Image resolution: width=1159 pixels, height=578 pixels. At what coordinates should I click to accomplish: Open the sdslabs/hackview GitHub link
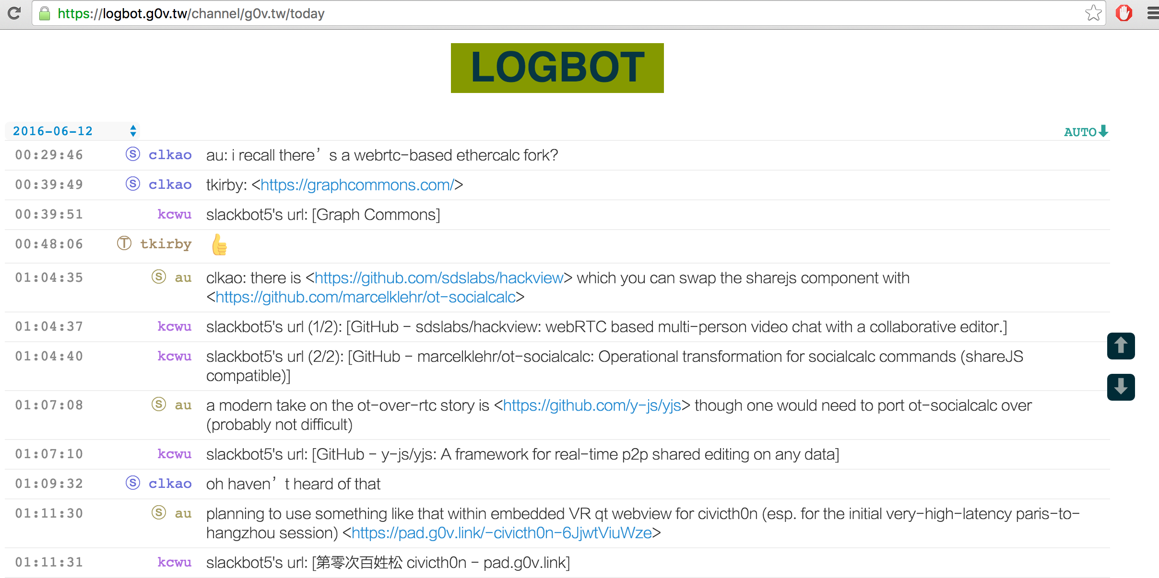click(438, 278)
